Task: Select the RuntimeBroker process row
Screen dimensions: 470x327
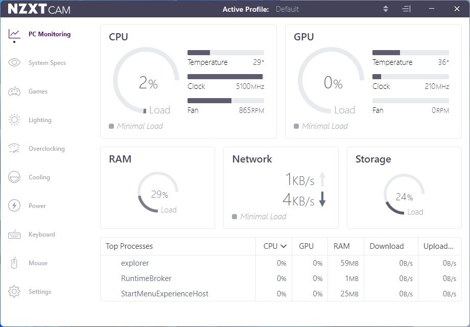Action: pyautogui.click(x=281, y=278)
